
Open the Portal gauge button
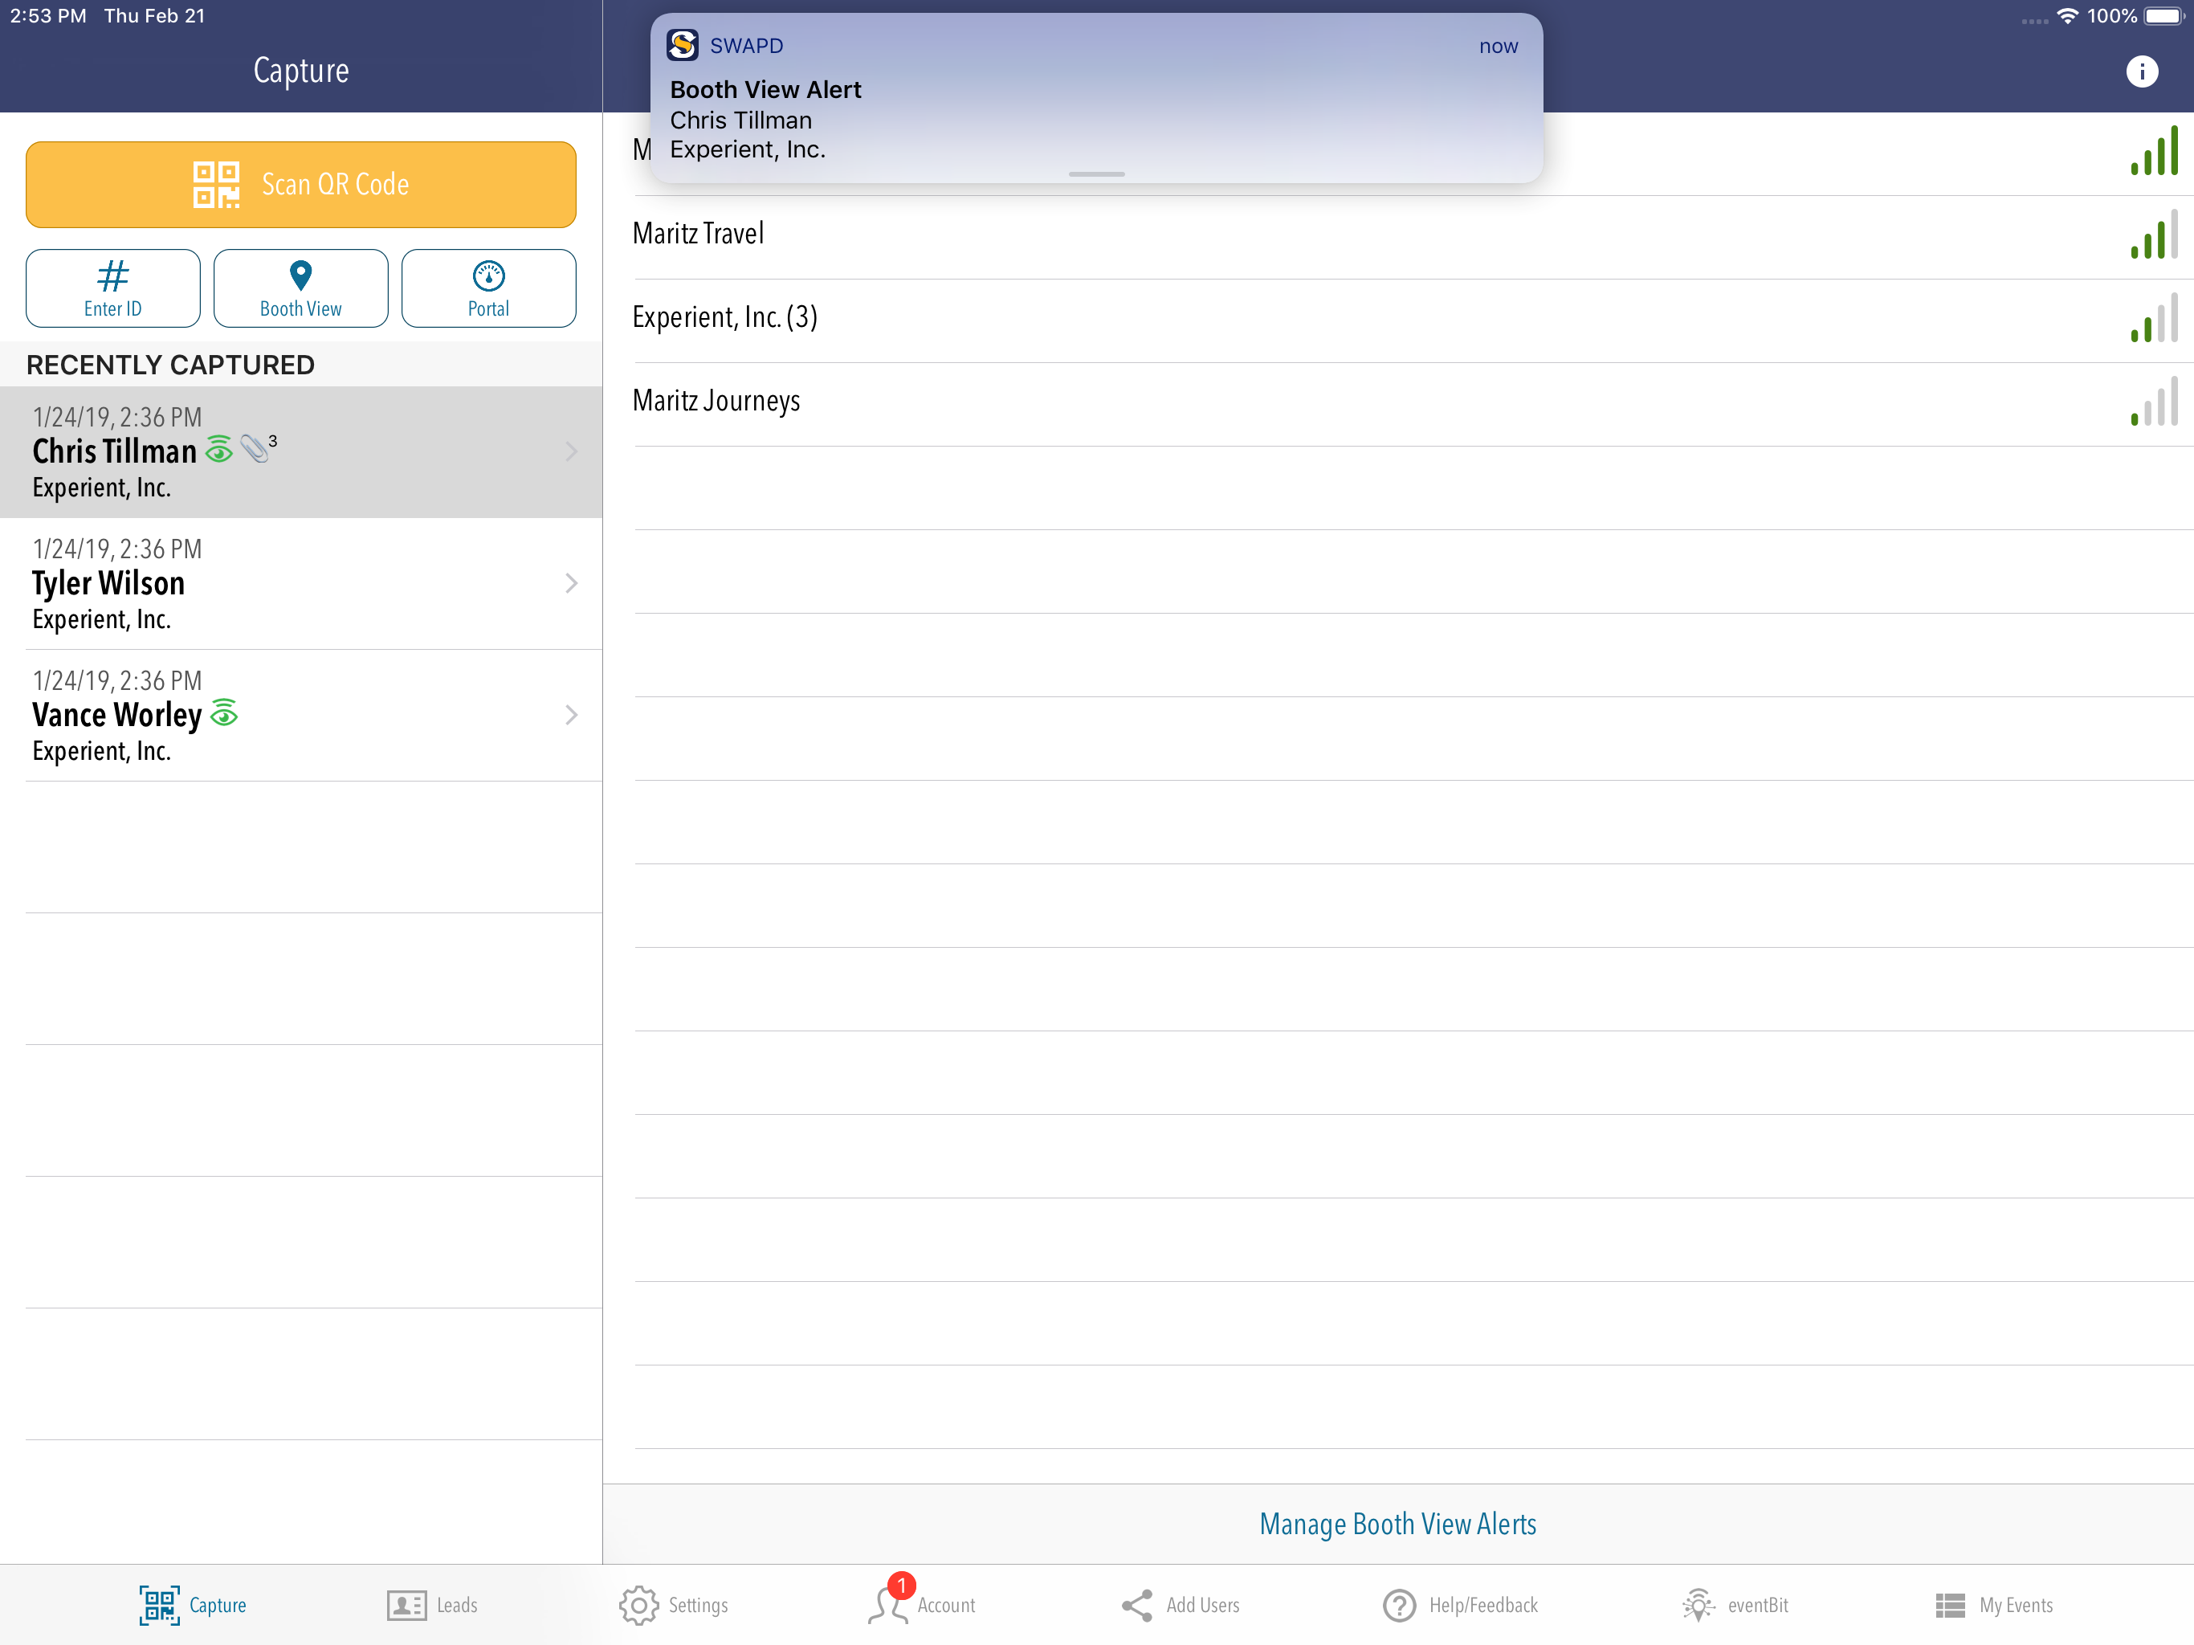[x=488, y=288]
